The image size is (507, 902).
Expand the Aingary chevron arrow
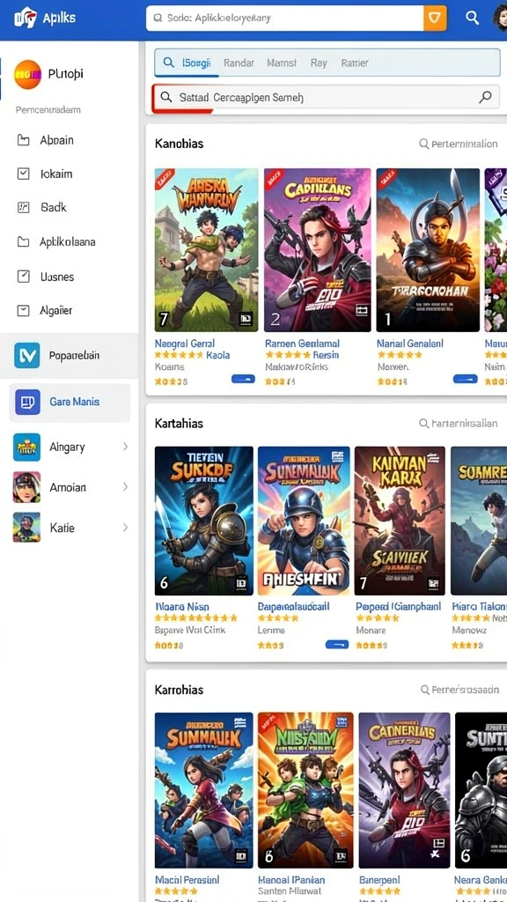coord(125,447)
